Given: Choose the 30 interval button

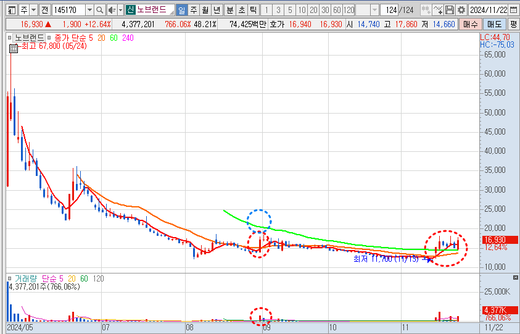Looking at the screenshot, I should 325,10.
